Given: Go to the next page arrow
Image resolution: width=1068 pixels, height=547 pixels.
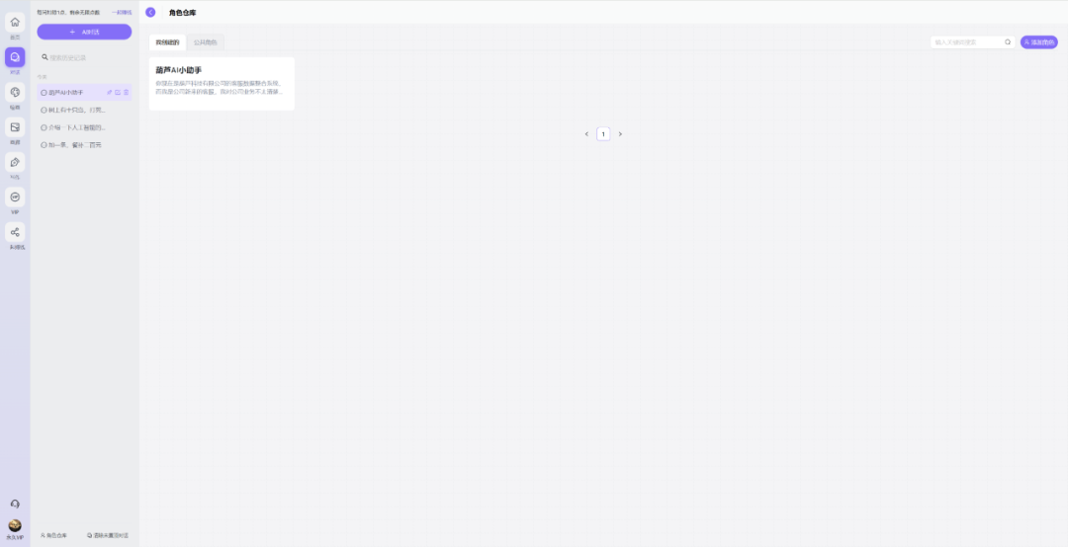Looking at the screenshot, I should 620,134.
